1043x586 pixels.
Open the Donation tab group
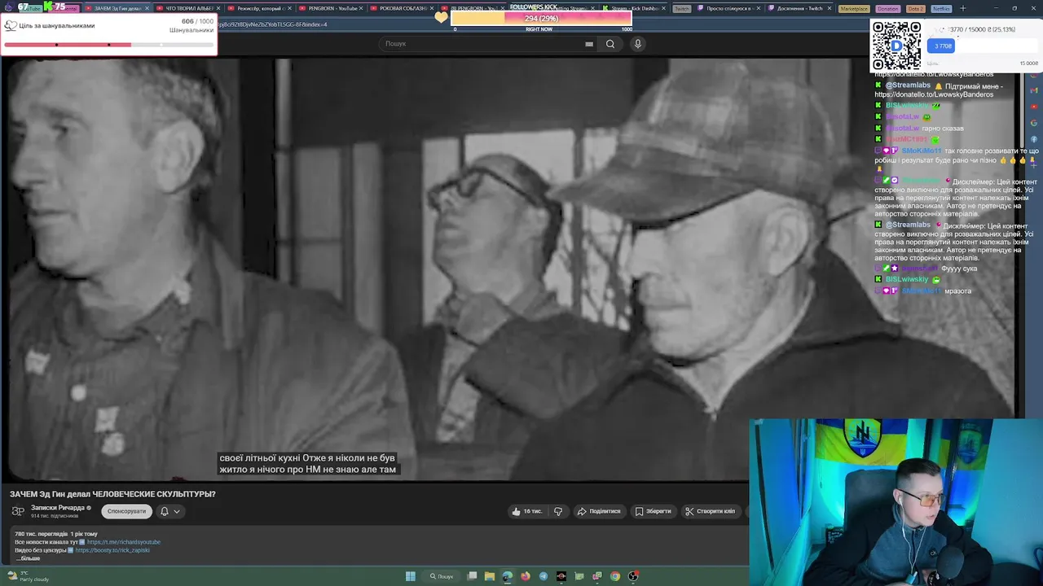(x=887, y=8)
